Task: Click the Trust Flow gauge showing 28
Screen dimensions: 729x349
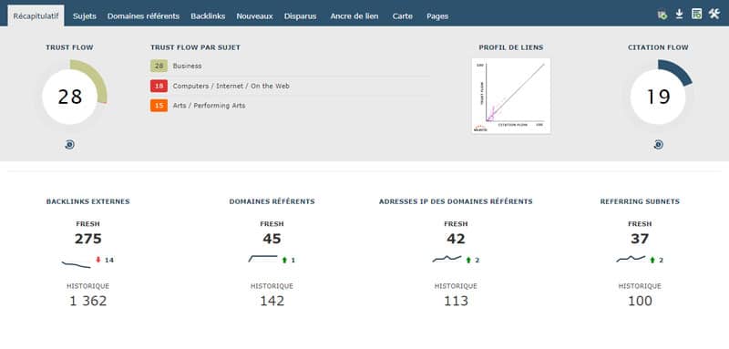Action: [x=70, y=97]
